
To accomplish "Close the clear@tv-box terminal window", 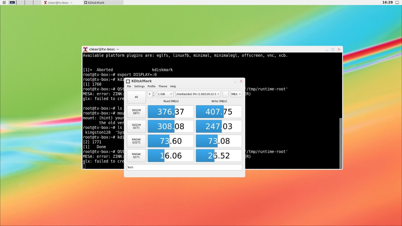I will [339, 49].
